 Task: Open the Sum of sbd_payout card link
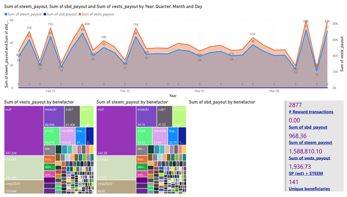click(x=308, y=127)
